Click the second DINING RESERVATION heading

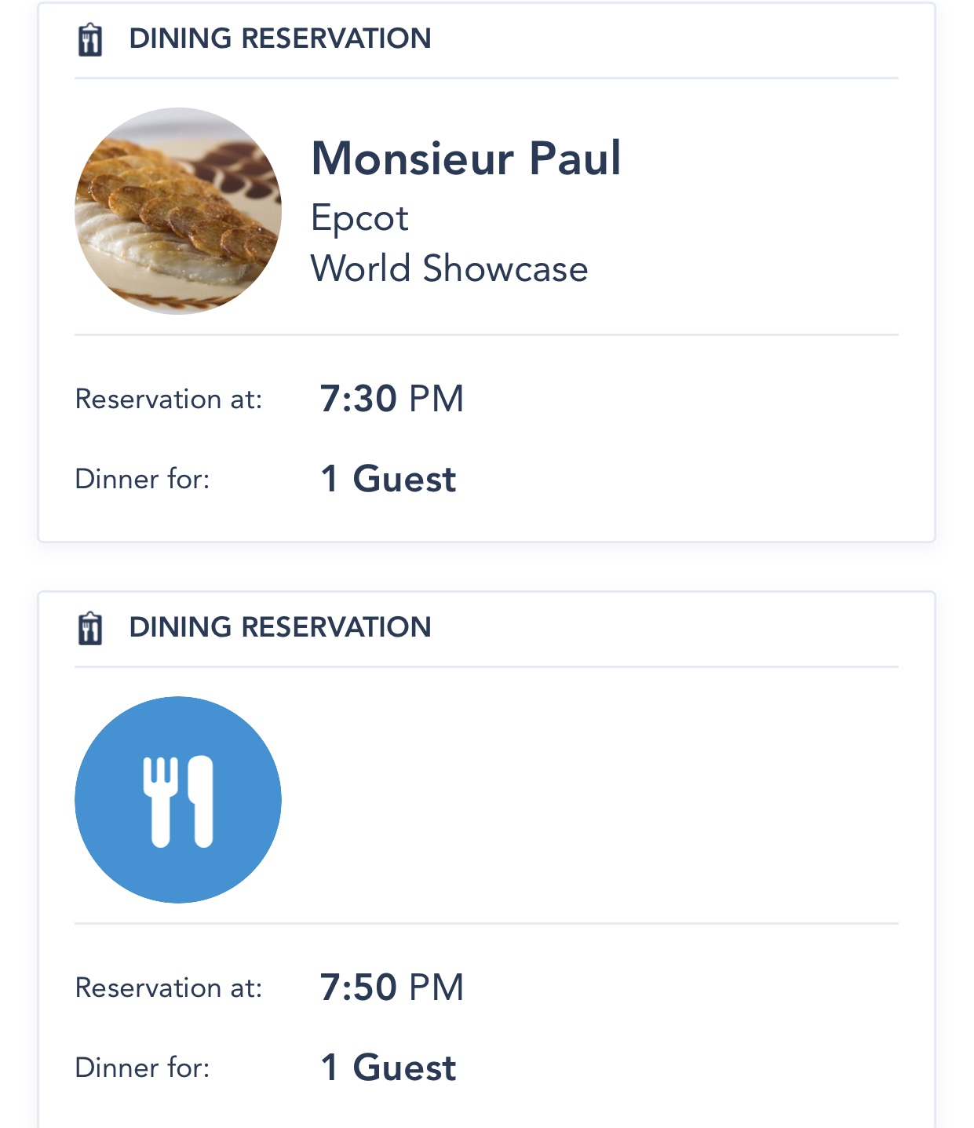click(x=280, y=627)
